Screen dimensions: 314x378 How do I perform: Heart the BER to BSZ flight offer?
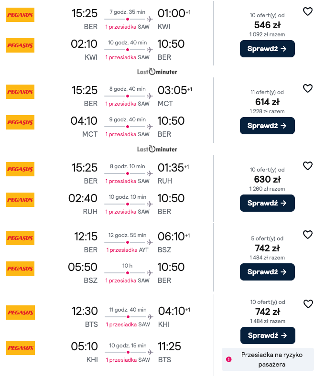308,235
